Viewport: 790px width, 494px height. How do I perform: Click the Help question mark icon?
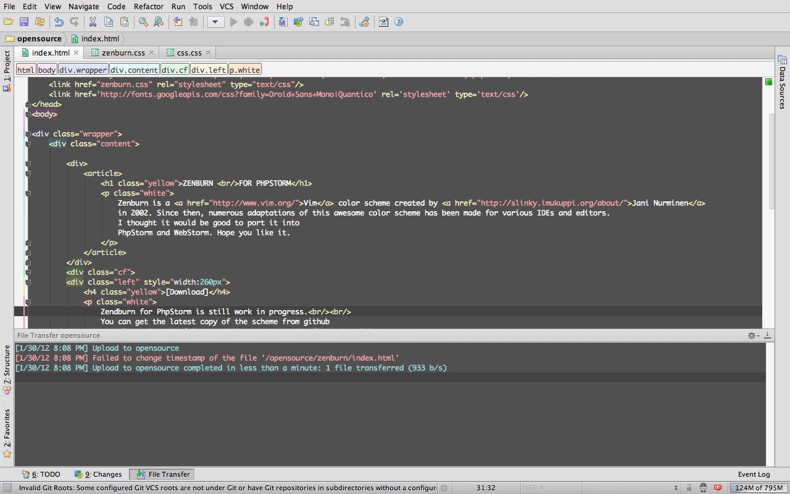pyautogui.click(x=398, y=22)
